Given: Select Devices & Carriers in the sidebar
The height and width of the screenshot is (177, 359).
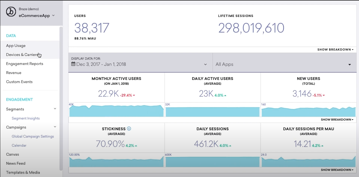Looking at the screenshot, I should click(x=22, y=55).
